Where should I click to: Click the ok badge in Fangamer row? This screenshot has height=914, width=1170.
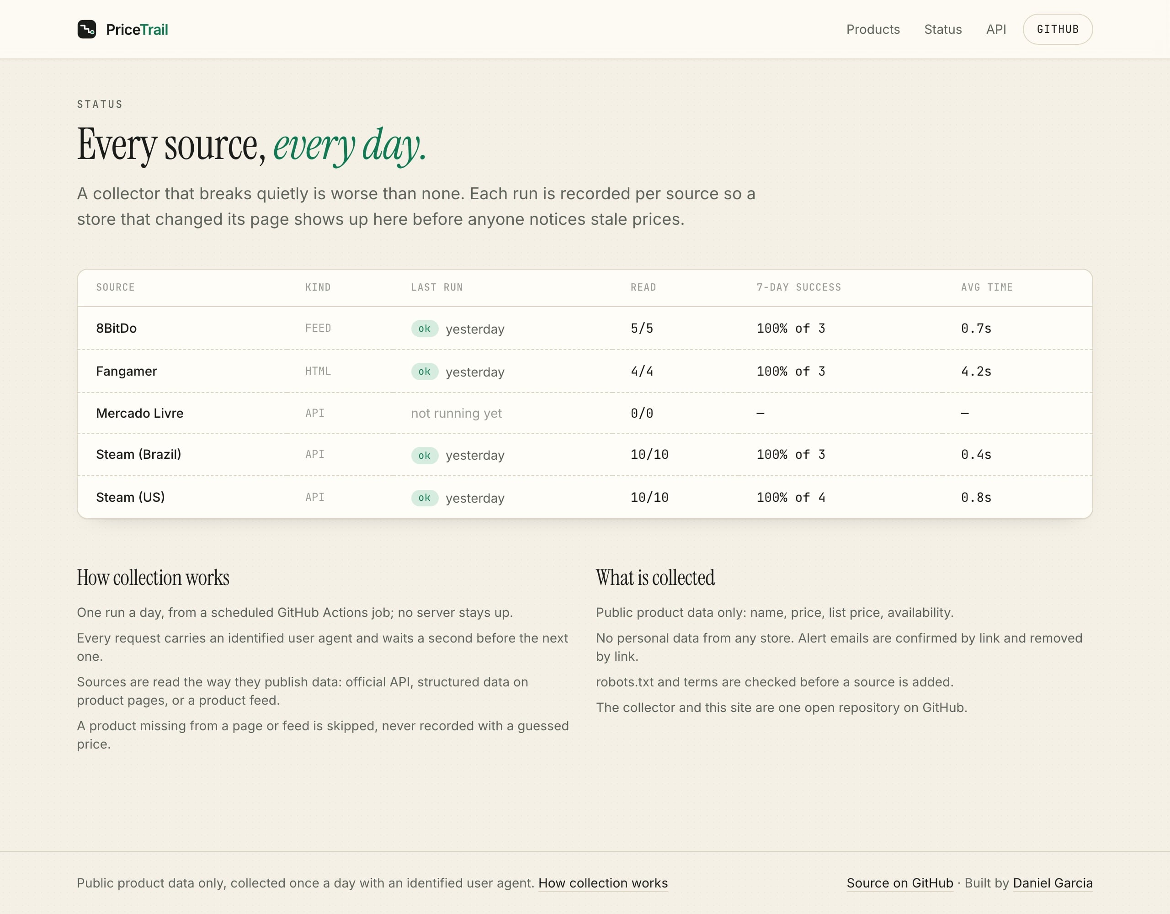pos(424,371)
